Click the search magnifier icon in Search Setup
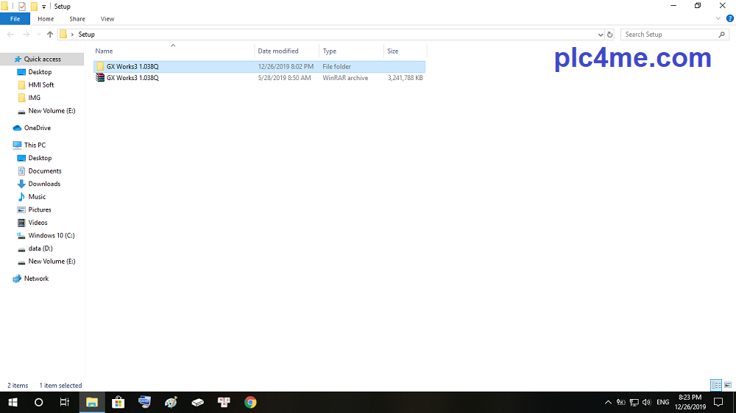Viewport: 736px width, 413px height. click(721, 35)
